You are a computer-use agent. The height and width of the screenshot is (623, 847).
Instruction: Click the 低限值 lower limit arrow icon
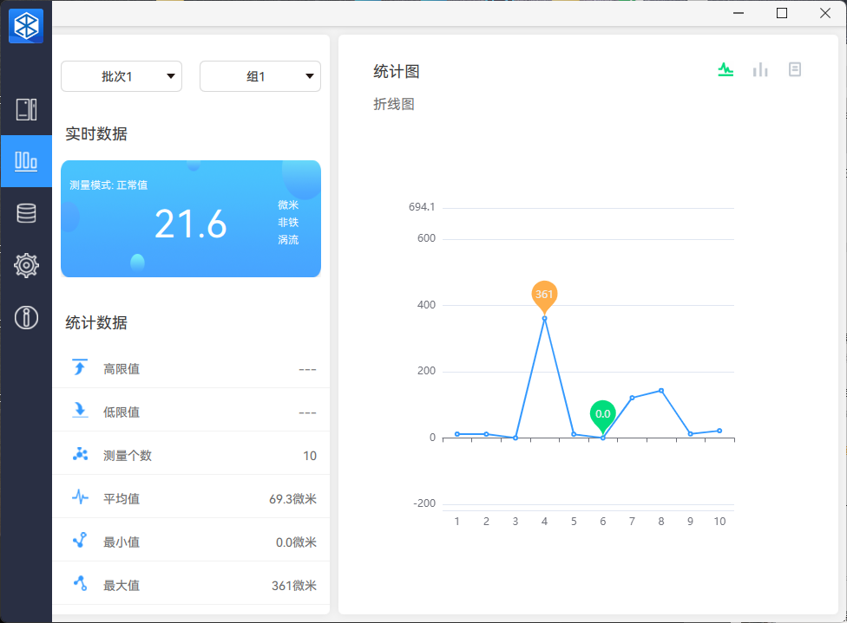80,410
